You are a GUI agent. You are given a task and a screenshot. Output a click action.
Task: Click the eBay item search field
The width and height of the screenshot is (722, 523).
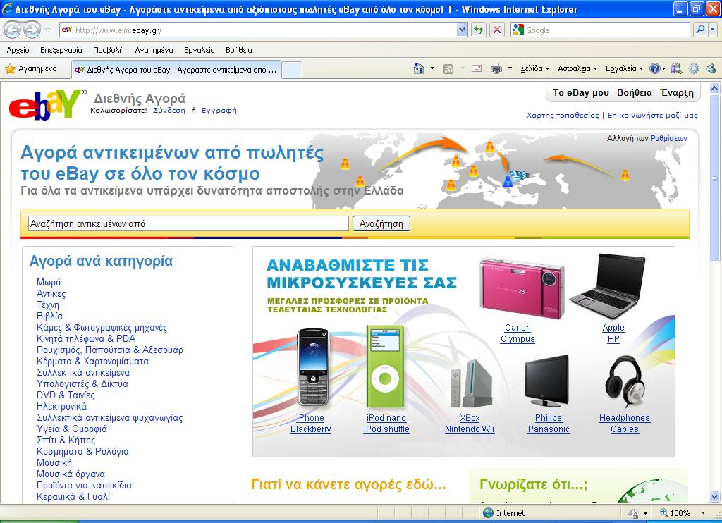tap(188, 223)
